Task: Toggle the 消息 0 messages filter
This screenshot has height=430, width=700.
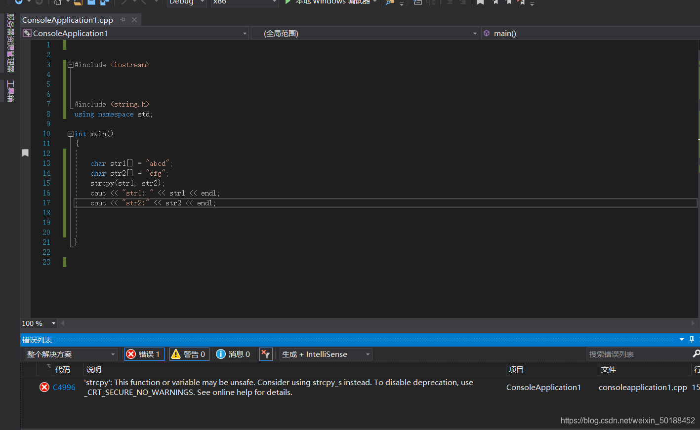Action: click(x=233, y=354)
